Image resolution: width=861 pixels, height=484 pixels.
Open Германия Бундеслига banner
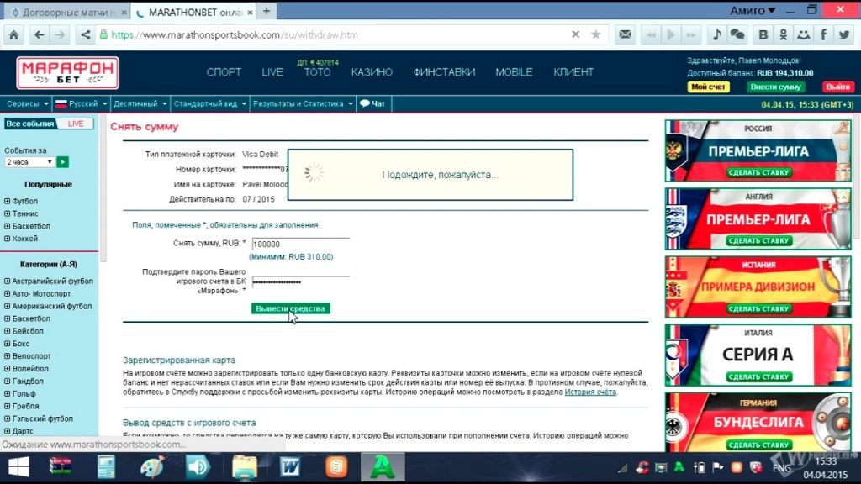(758, 422)
